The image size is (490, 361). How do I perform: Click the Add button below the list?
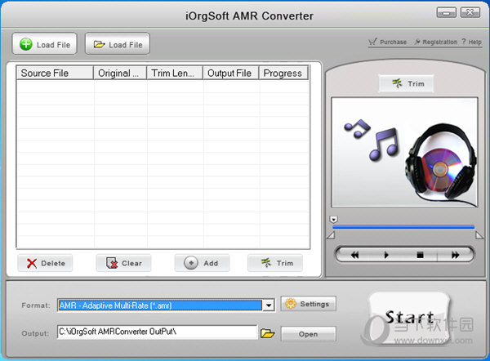coord(203,263)
